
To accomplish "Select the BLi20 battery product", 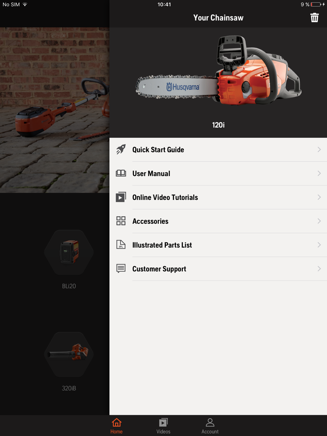I will coord(69,259).
